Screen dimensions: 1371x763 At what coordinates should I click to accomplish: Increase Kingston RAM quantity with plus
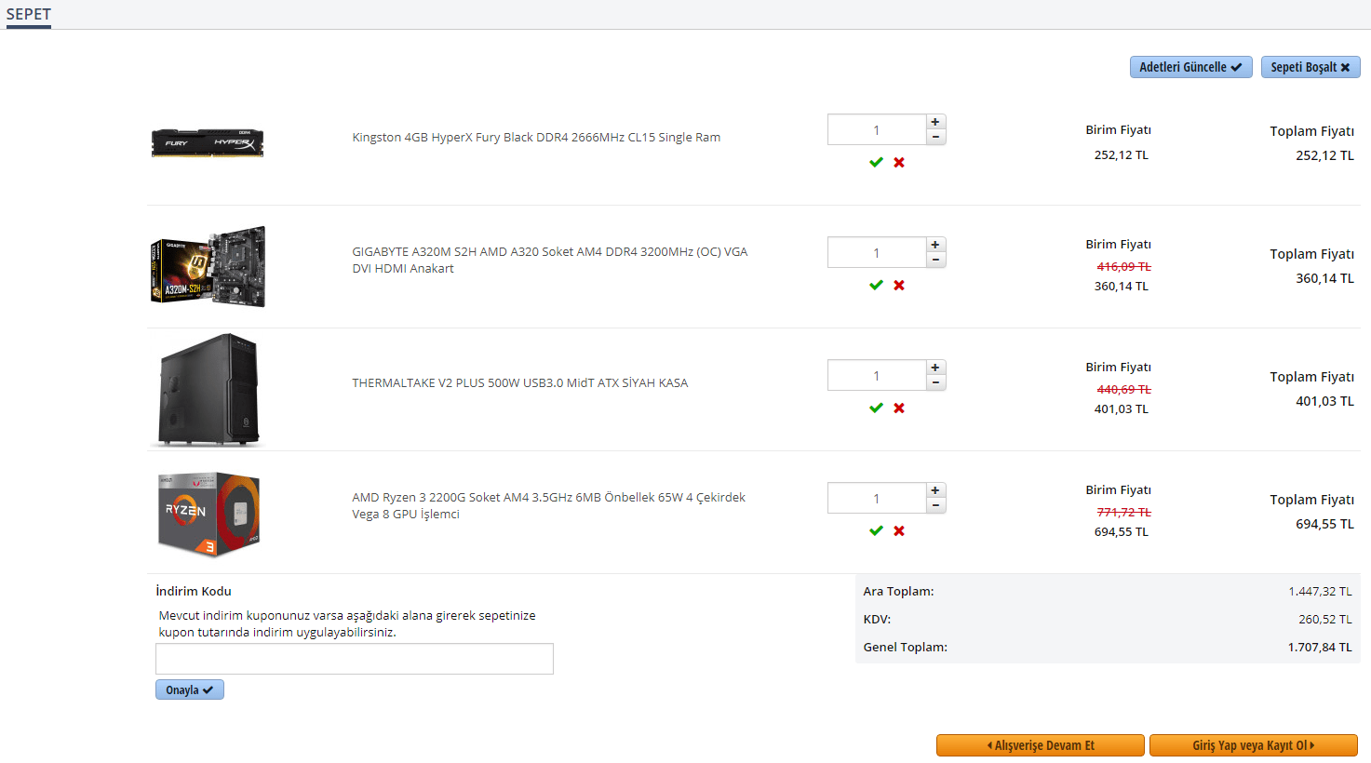pyautogui.click(x=935, y=122)
